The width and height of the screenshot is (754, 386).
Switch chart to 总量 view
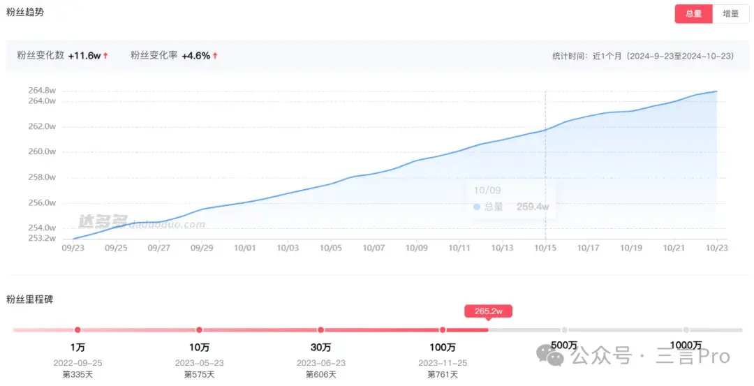click(x=693, y=14)
